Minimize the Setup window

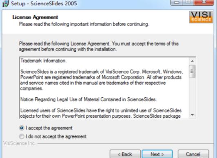pyautogui.click(x=177, y=2)
